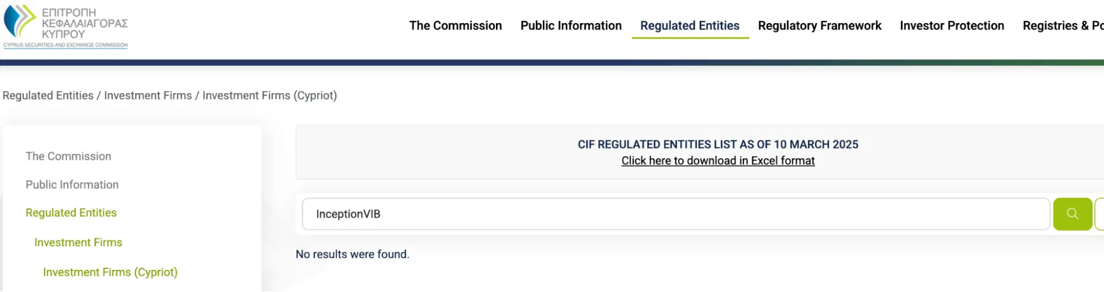Image resolution: width=1104 pixels, height=292 pixels.
Task: Collapse Regulated Entities in the left sidebar
Action: (71, 213)
